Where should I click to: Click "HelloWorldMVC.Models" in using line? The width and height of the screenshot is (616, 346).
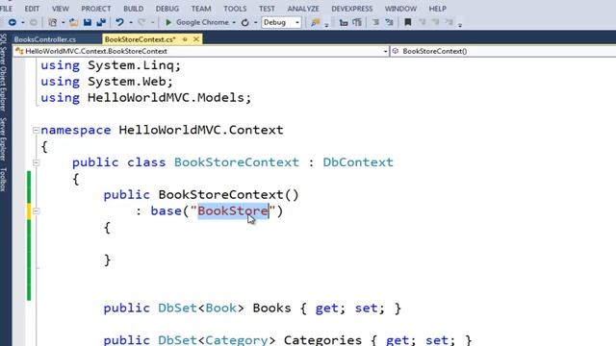coord(166,98)
